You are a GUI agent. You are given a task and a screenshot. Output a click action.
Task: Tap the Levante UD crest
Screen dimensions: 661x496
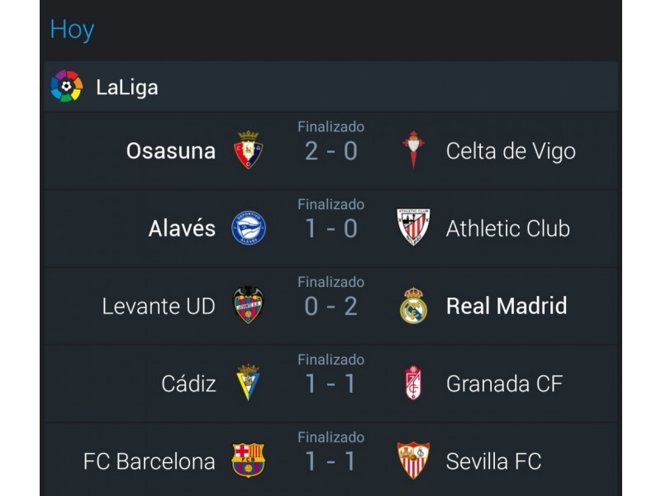(248, 305)
